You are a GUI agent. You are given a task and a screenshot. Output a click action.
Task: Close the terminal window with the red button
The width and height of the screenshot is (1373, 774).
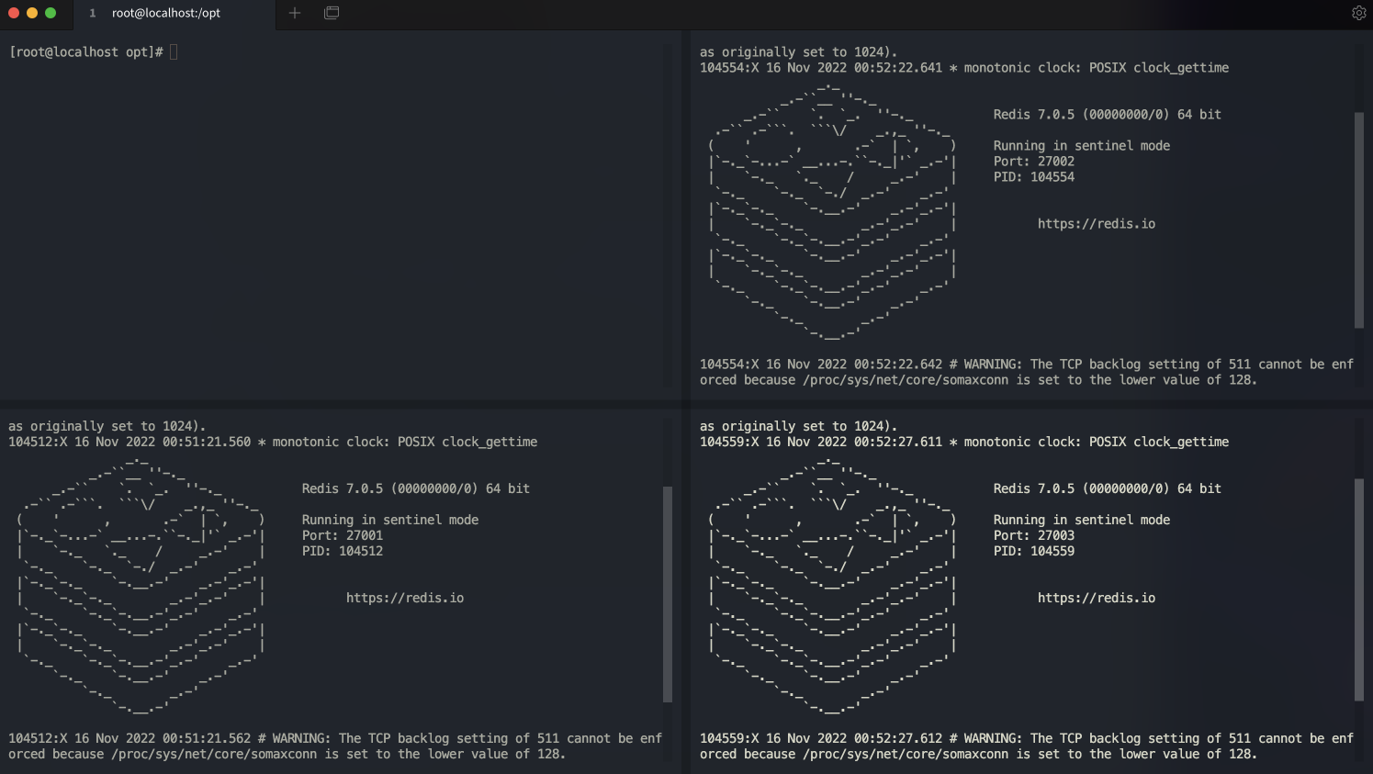coord(14,13)
